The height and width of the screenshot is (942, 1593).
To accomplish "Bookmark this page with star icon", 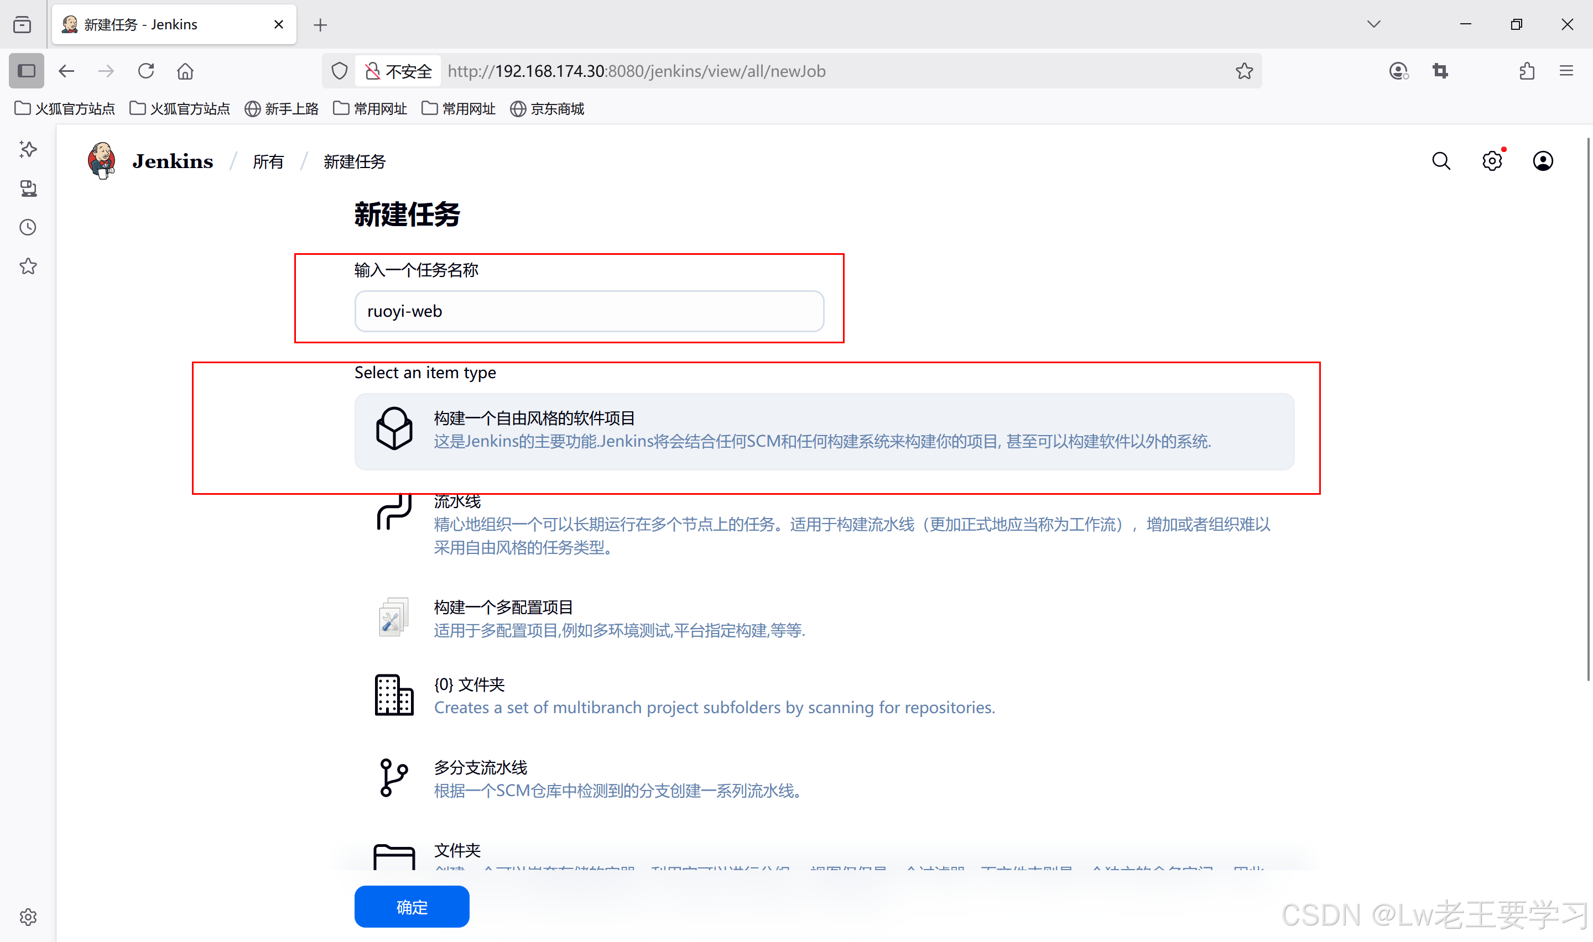I will coord(1244,71).
